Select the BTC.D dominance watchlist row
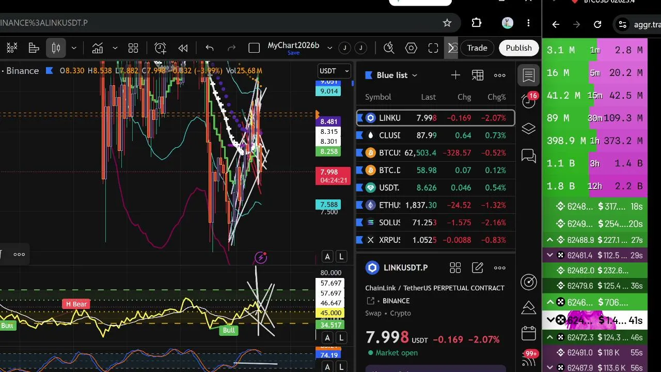 coord(435,170)
